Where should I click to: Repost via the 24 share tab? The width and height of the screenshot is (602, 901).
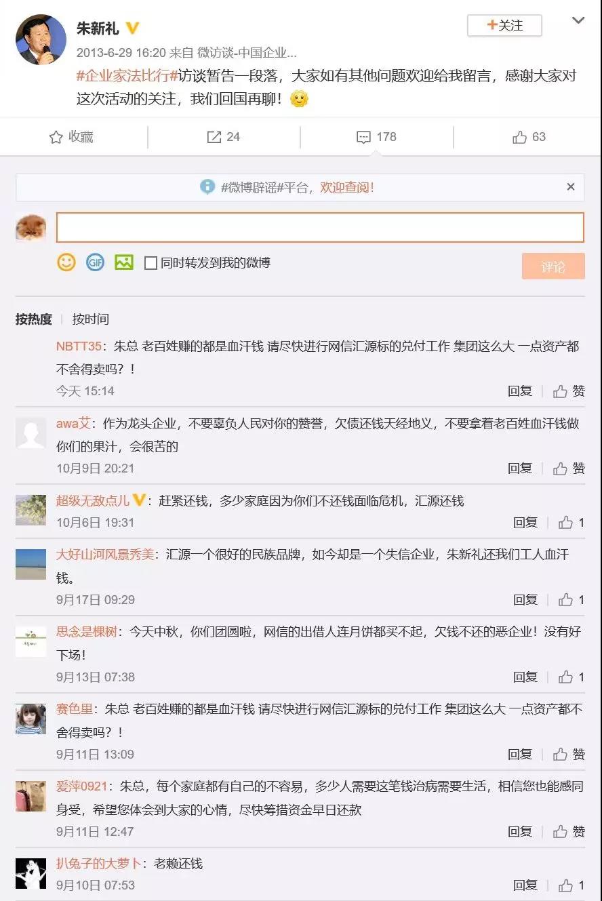[224, 137]
